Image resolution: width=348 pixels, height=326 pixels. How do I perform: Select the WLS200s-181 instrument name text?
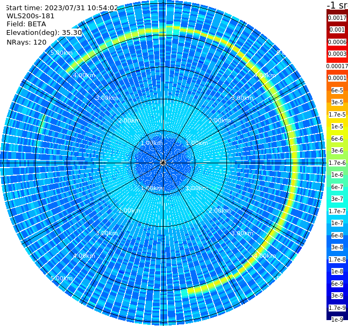coord(31,16)
